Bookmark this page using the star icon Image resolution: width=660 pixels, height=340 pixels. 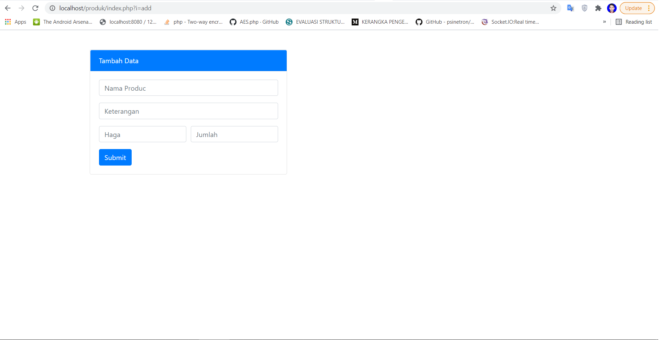click(x=553, y=8)
